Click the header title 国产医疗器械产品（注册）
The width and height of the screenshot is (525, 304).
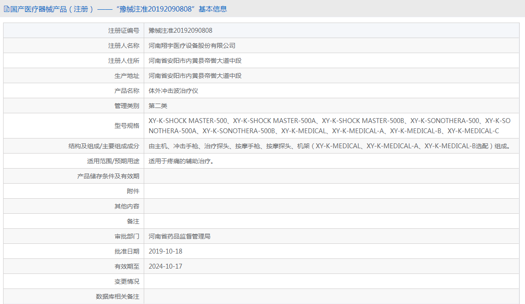point(52,9)
